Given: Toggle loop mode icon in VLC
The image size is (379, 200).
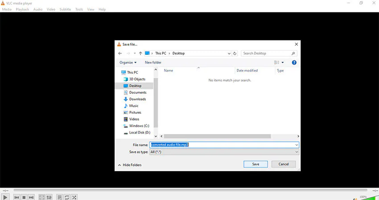Looking at the screenshot, I should tap(67, 197).
